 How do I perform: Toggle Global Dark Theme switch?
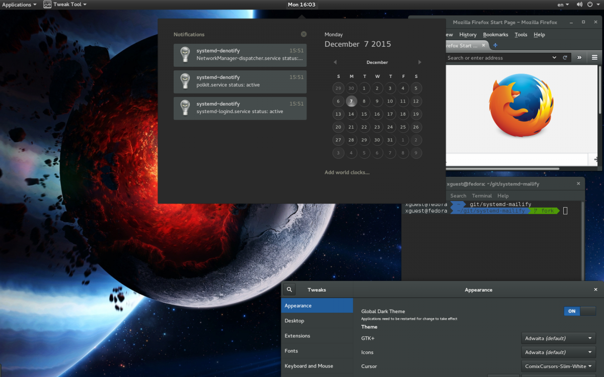tap(579, 311)
